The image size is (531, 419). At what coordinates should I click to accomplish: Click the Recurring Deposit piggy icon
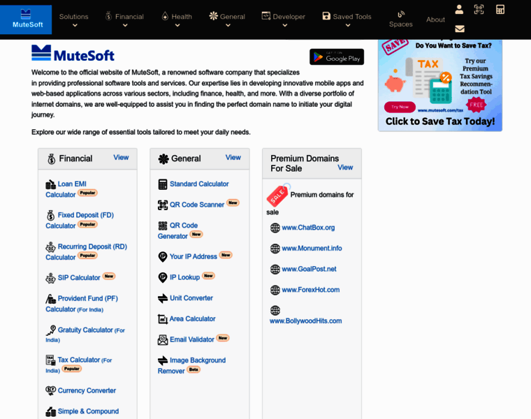[50, 247]
